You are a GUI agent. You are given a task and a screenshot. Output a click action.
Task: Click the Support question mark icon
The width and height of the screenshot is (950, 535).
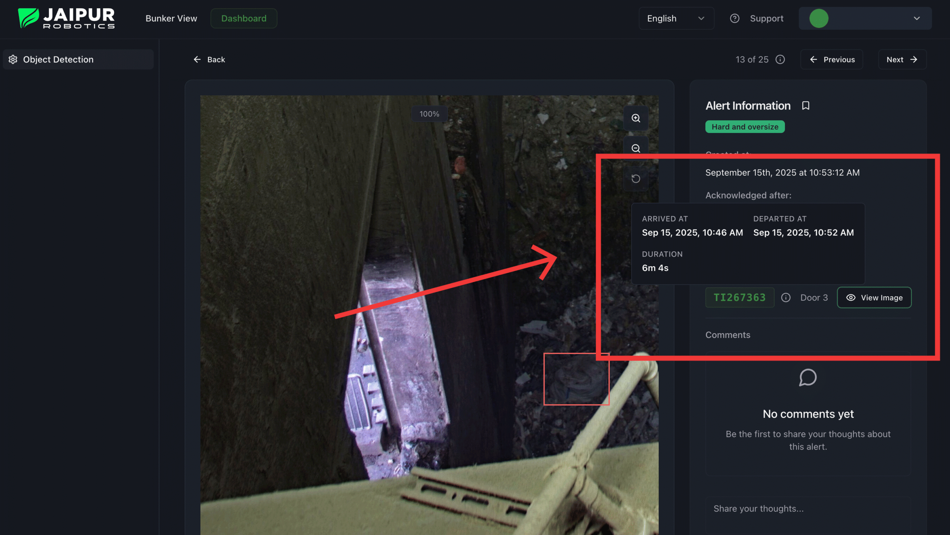[x=734, y=19]
